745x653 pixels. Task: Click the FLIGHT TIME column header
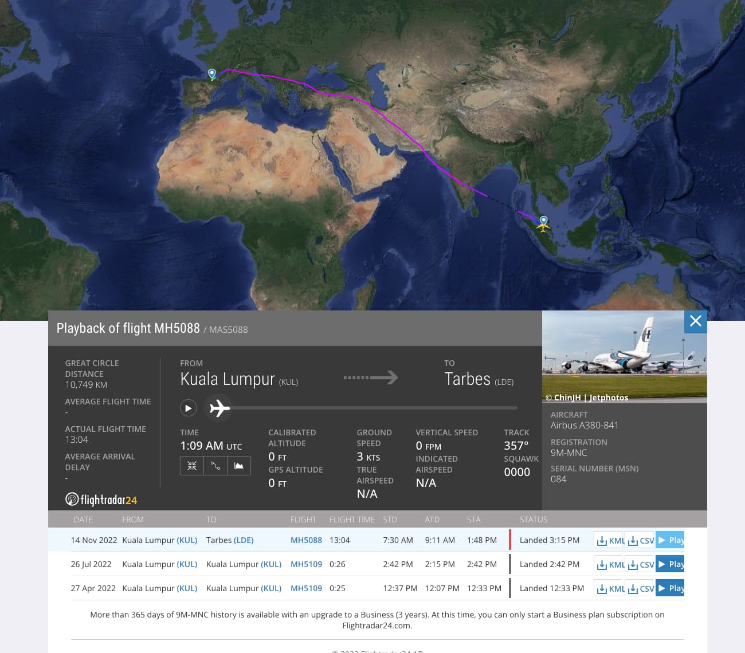[x=352, y=520]
